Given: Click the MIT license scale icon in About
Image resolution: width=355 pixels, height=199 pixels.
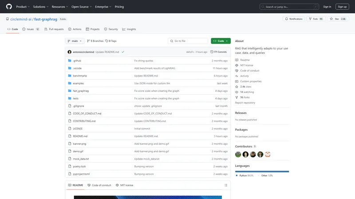Looking at the screenshot, I should [x=237, y=65].
